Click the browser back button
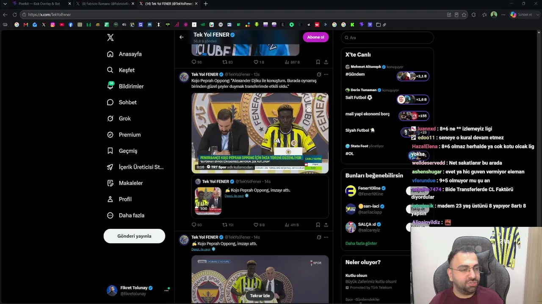 pos(5,14)
